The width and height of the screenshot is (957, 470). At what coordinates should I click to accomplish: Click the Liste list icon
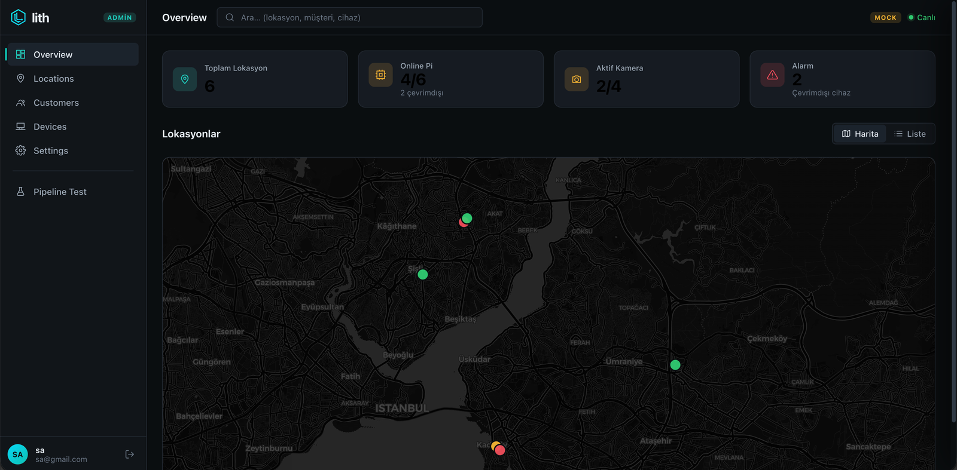(898, 134)
